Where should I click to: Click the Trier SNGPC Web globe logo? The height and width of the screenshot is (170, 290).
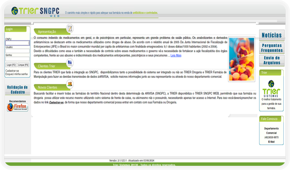[15, 11]
